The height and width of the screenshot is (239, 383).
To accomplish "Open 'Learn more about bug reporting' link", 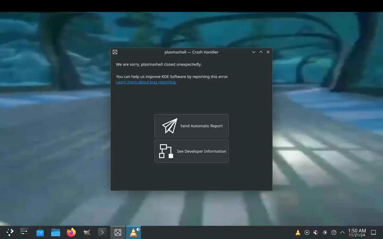I will click(146, 82).
